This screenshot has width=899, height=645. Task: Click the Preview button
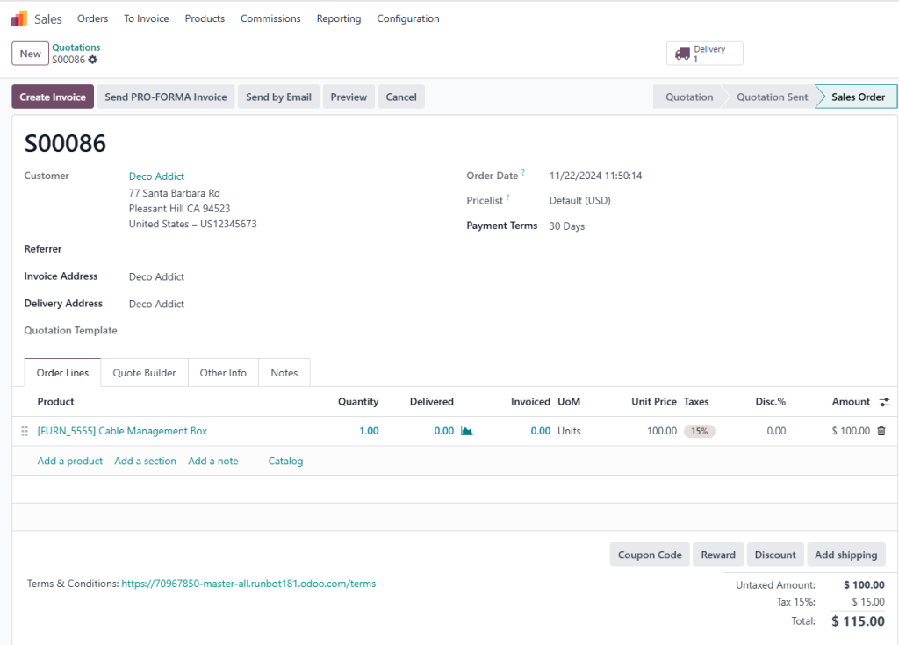[349, 97]
